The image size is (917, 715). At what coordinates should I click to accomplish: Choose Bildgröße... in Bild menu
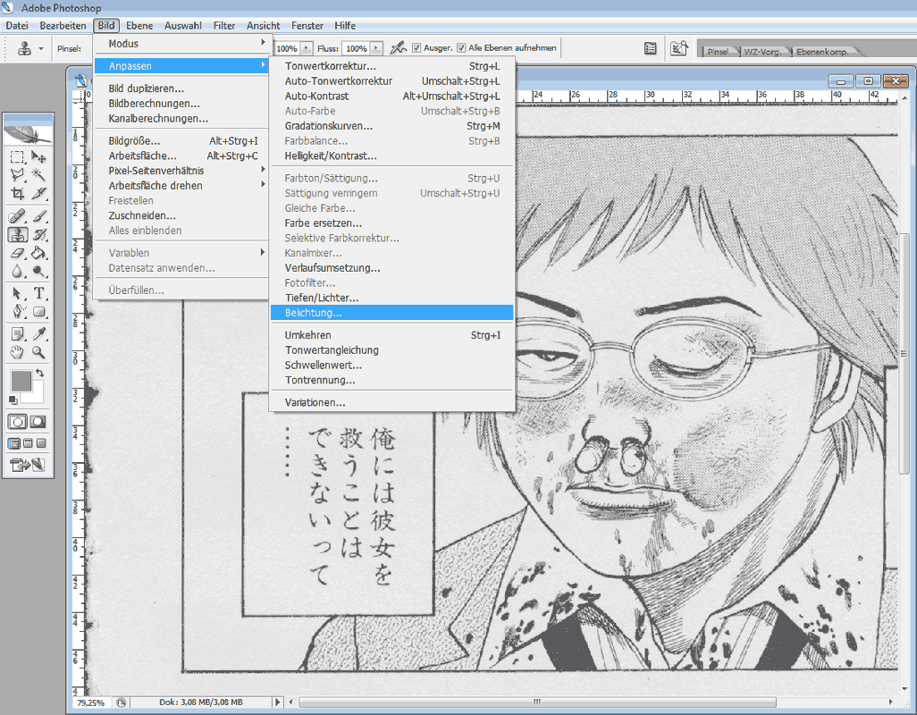point(181,141)
